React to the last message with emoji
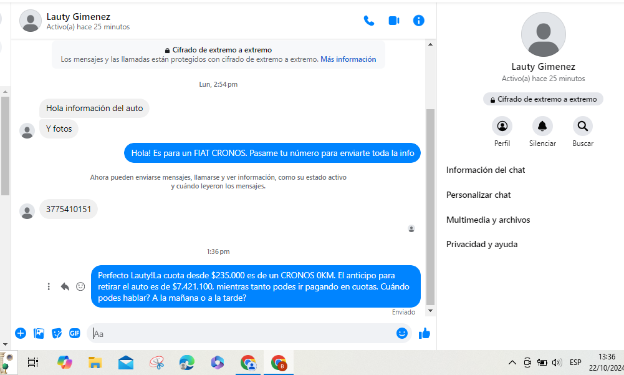This screenshot has width=624, height=375. click(80, 286)
